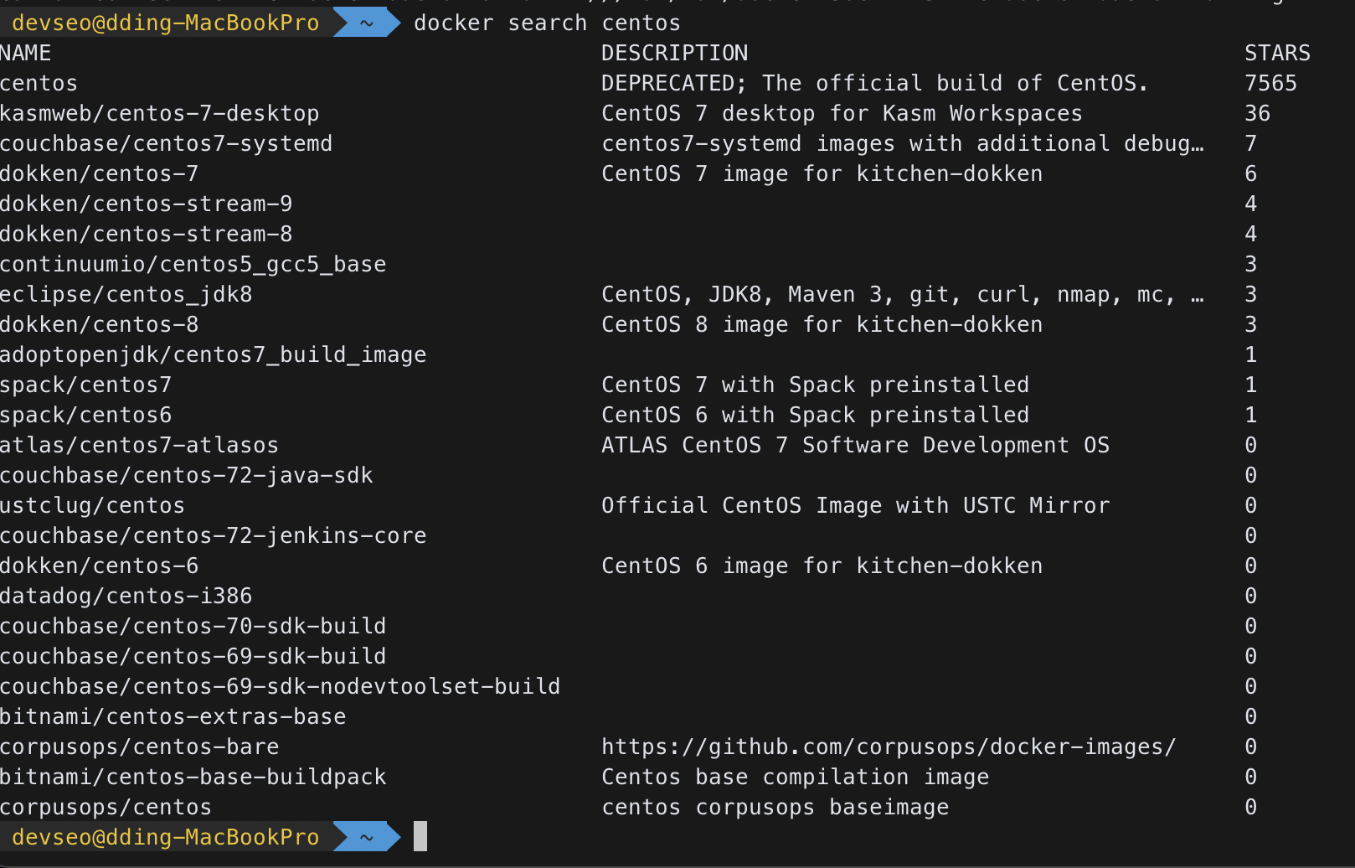Click 'couchbase/centos7-systemd' image name
This screenshot has height=868, width=1355.
point(166,144)
